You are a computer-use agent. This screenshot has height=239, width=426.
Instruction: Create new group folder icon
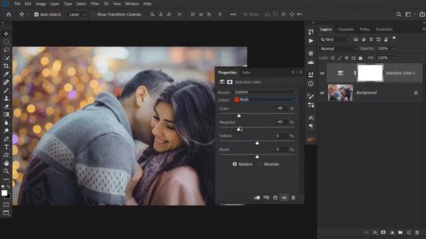tap(400, 232)
